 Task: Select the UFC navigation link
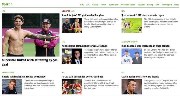click(158, 5)
